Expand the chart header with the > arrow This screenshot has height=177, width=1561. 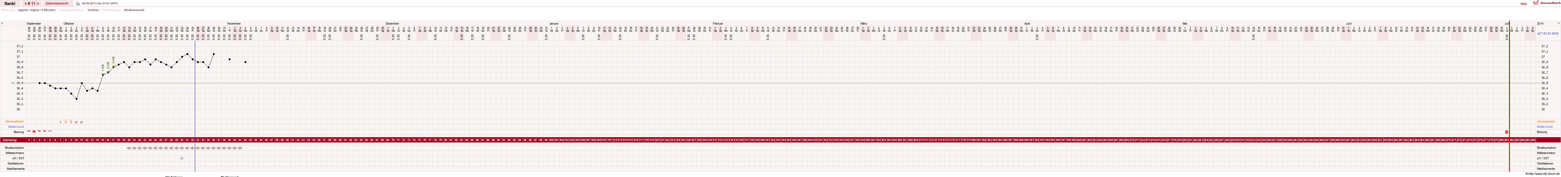coord(3,24)
